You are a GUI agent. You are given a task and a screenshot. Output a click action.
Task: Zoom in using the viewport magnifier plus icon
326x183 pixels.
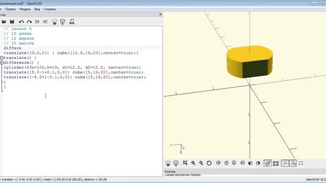[193, 163]
